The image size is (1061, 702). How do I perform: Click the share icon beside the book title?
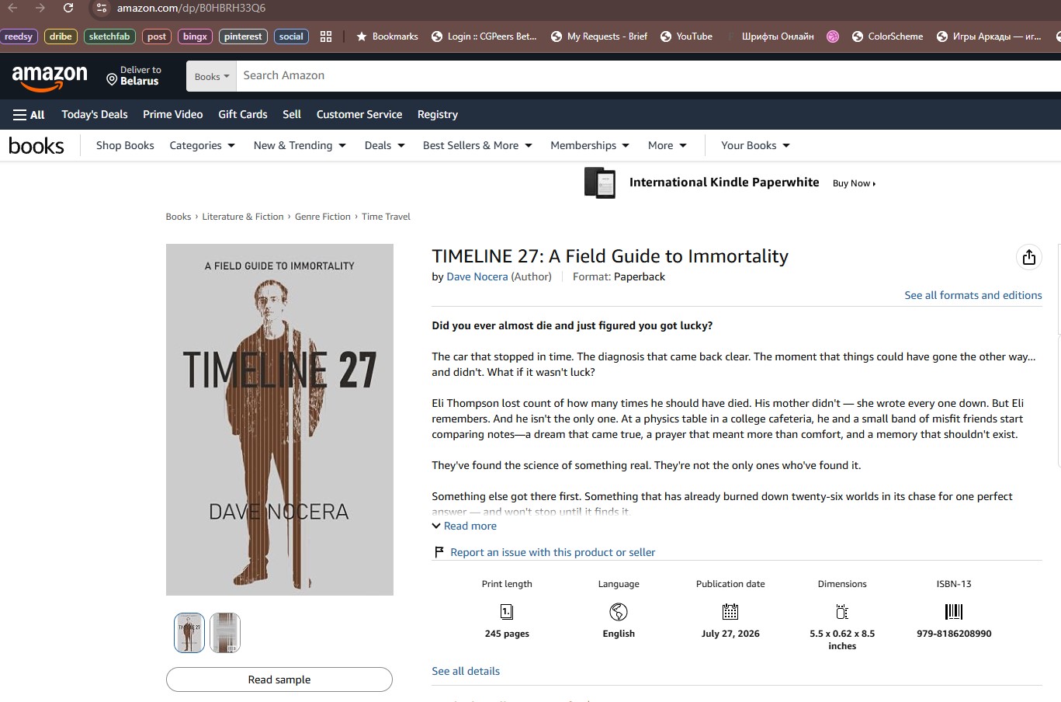tap(1028, 257)
